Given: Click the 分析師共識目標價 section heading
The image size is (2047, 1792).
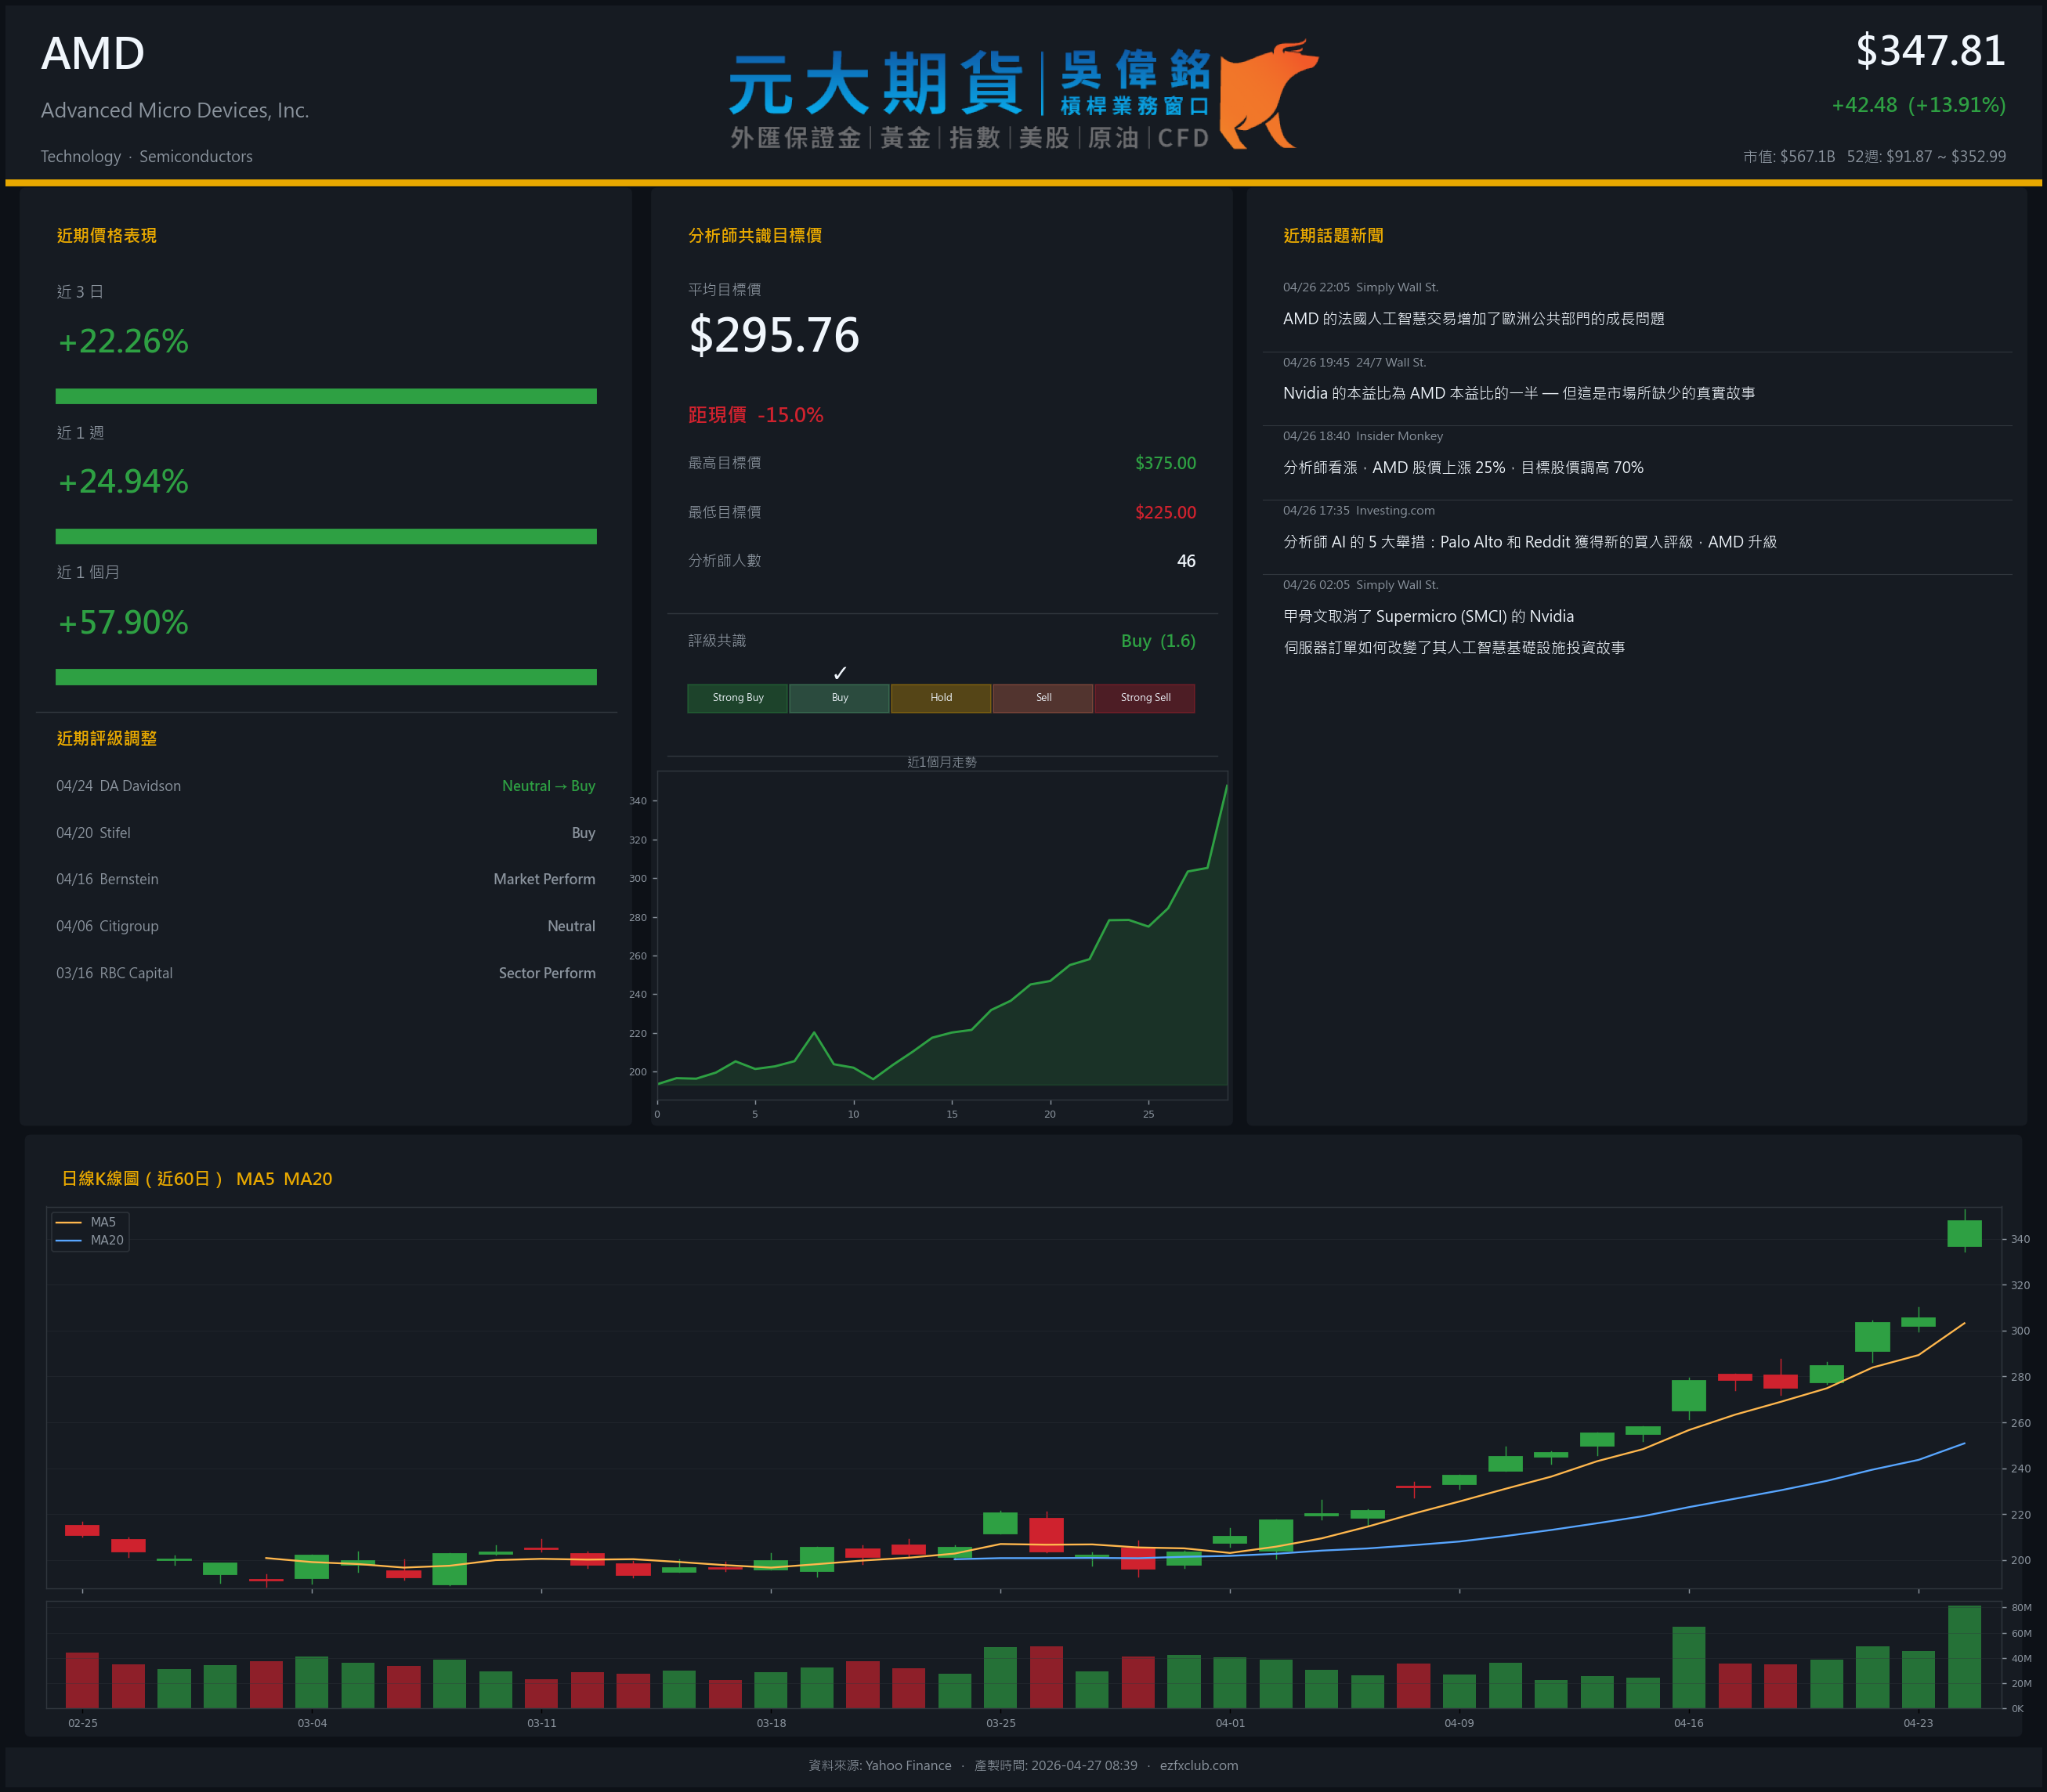Looking at the screenshot, I should (x=755, y=236).
